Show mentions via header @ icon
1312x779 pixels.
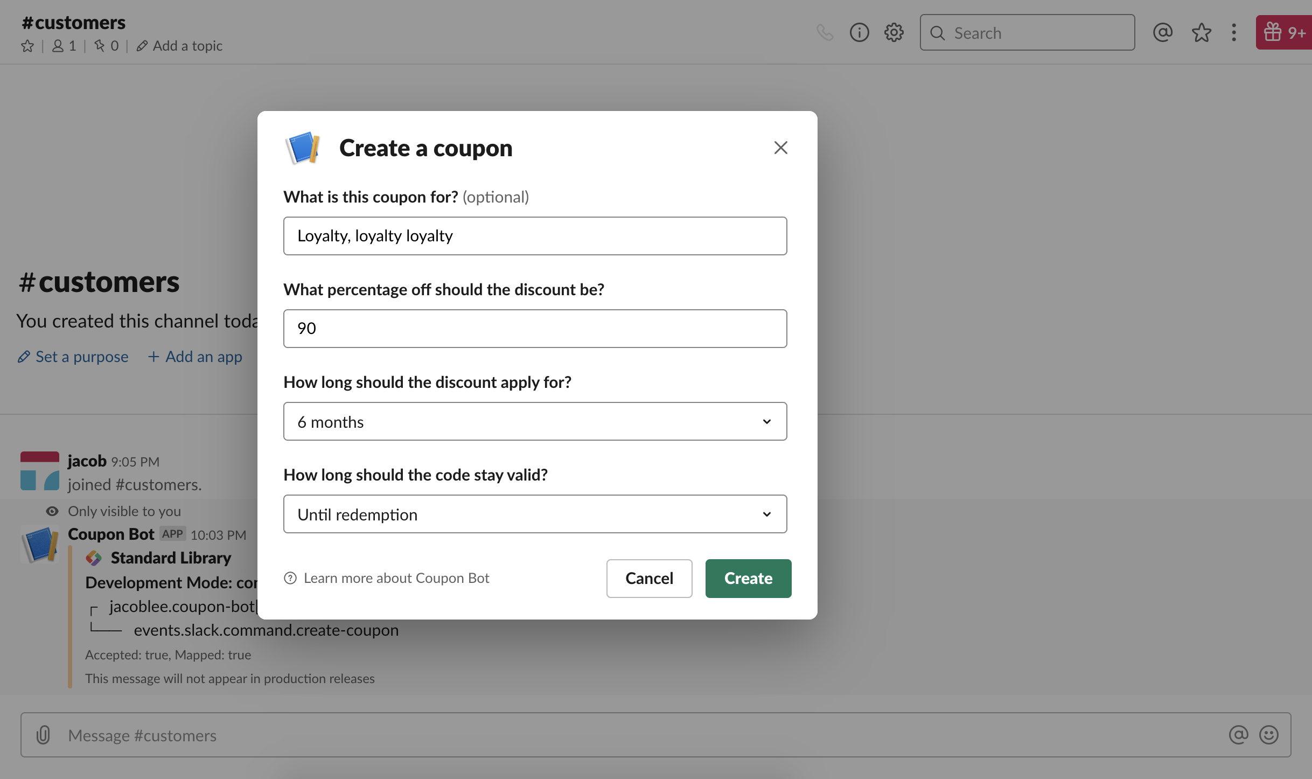[x=1162, y=33]
